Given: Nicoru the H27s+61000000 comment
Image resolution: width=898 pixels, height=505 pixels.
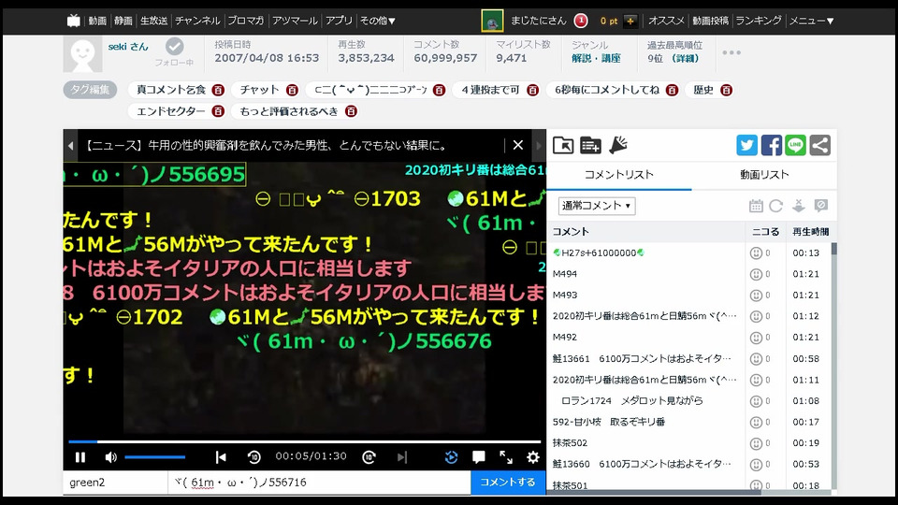Looking at the screenshot, I should [x=756, y=253].
